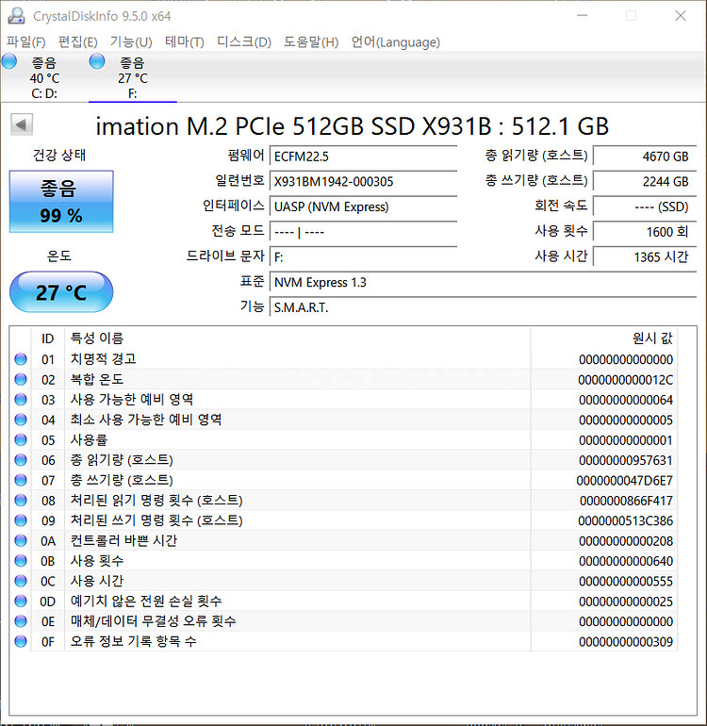
Task: Click the firmware field ECFM22.5
Action: click(x=364, y=157)
